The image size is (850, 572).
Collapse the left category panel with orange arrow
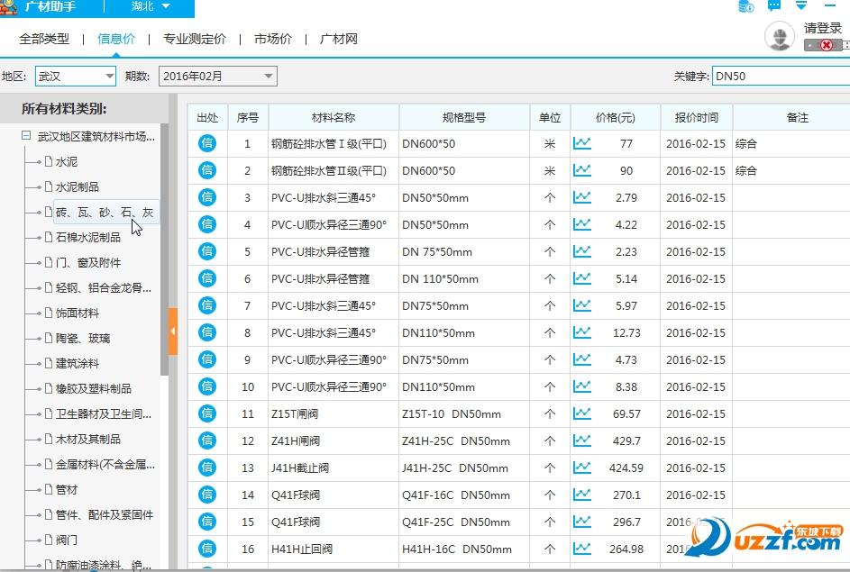[173, 331]
